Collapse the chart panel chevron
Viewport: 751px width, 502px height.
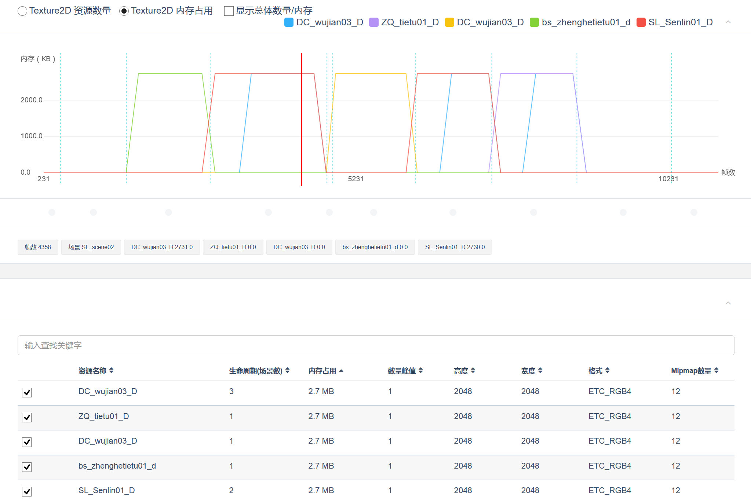pos(728,22)
